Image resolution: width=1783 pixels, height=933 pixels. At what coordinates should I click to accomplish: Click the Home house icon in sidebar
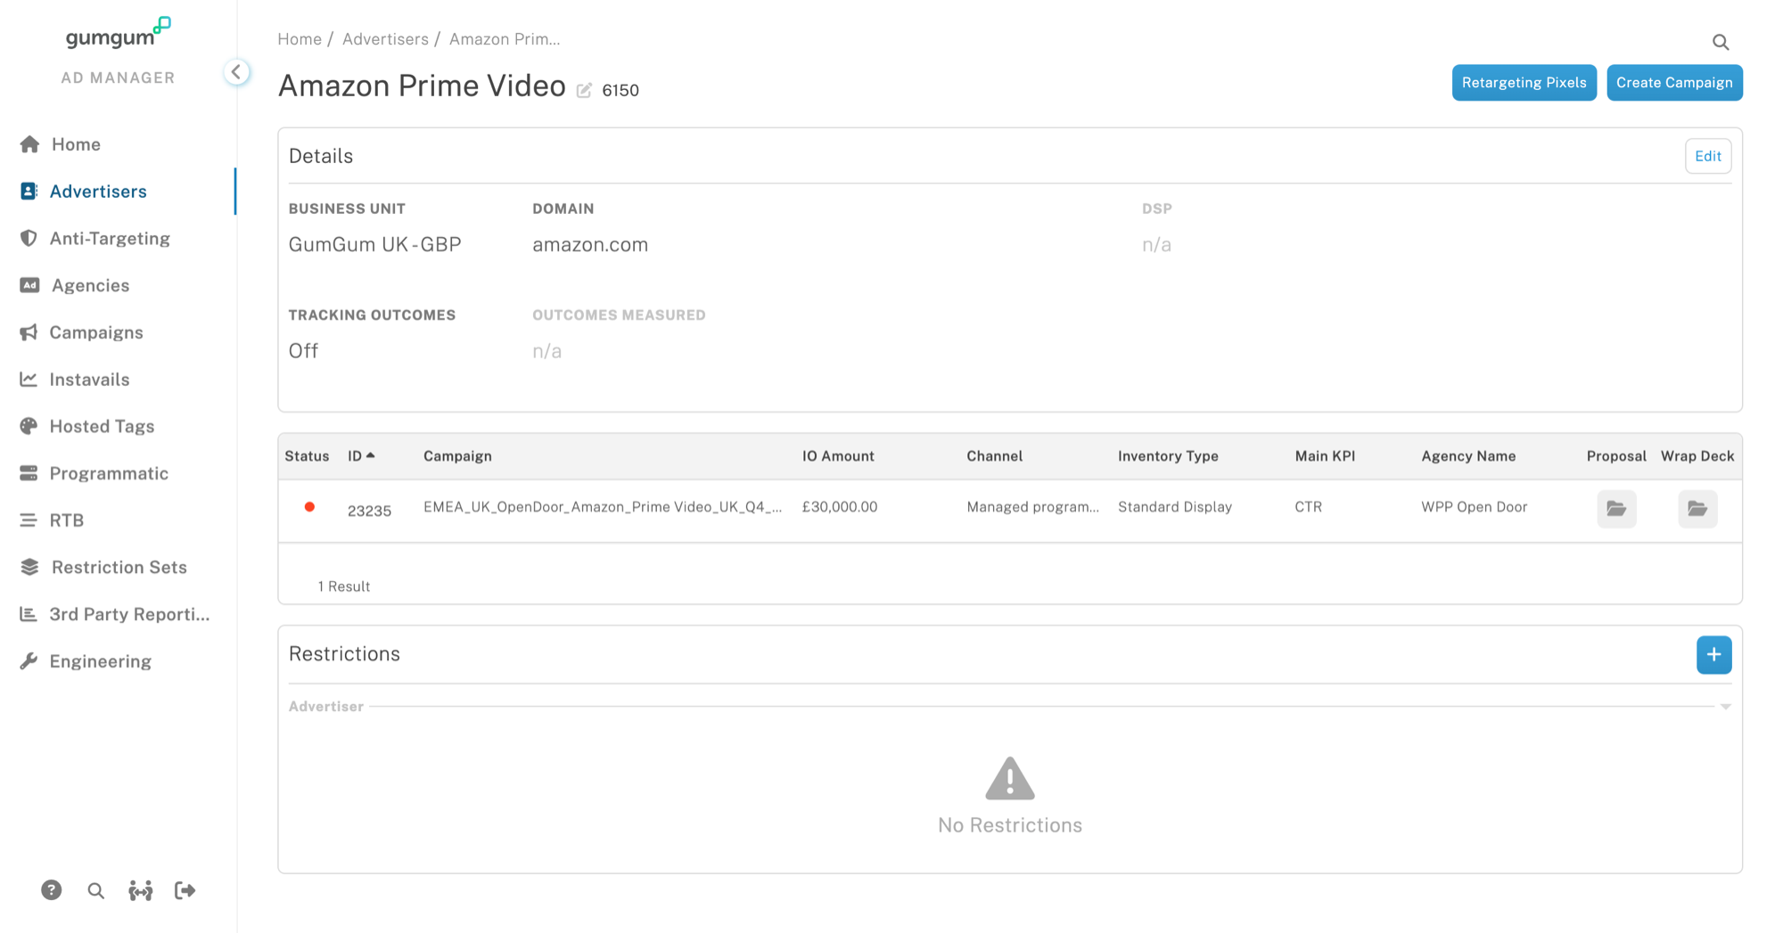pos(29,144)
